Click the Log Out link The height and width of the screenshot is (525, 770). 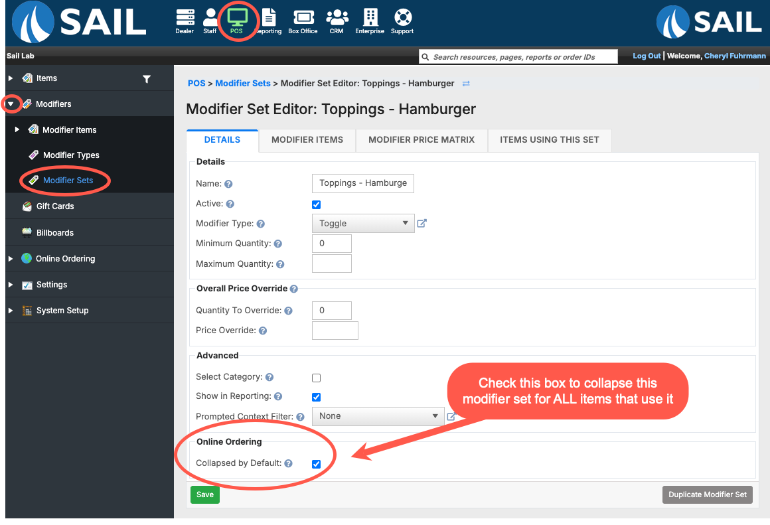[647, 56]
